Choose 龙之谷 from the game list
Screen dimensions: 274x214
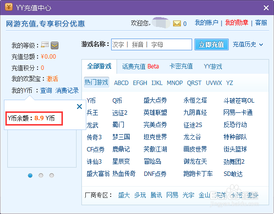pyautogui.click(x=192, y=137)
